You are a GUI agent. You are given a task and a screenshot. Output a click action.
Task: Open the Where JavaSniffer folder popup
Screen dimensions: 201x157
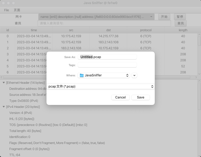tap(104, 75)
